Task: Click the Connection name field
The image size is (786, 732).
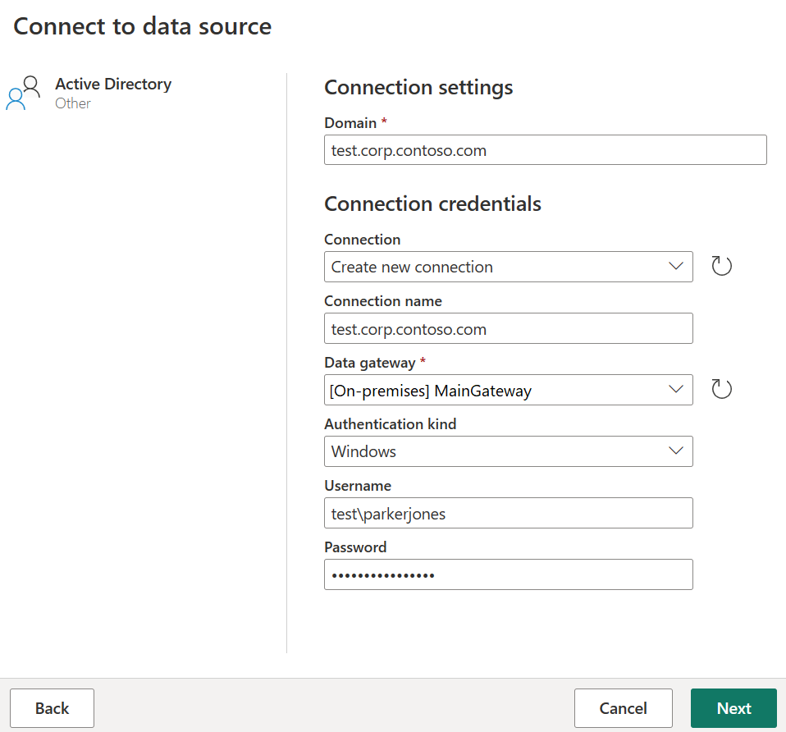Action: click(x=508, y=327)
